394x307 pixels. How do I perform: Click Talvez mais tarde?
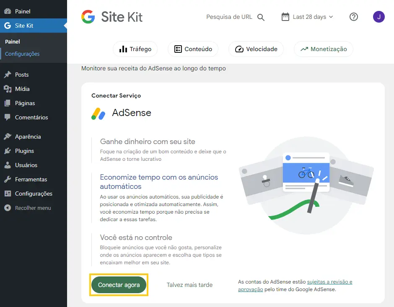click(x=189, y=285)
